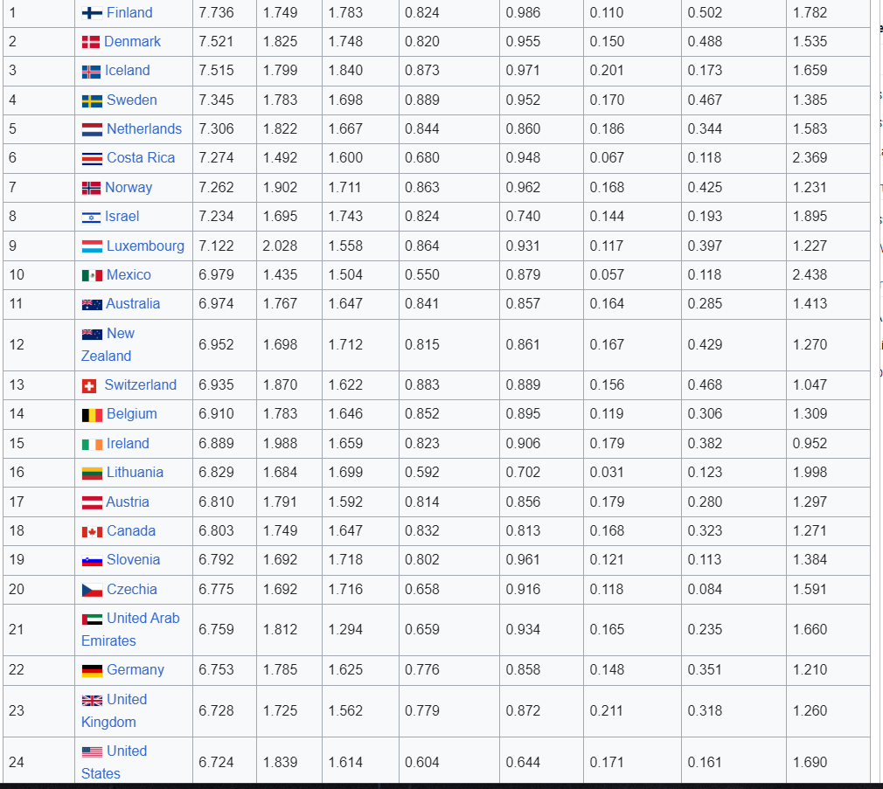Click the Finland flag icon
The width and height of the screenshot is (883, 789).
pyautogui.click(x=92, y=13)
